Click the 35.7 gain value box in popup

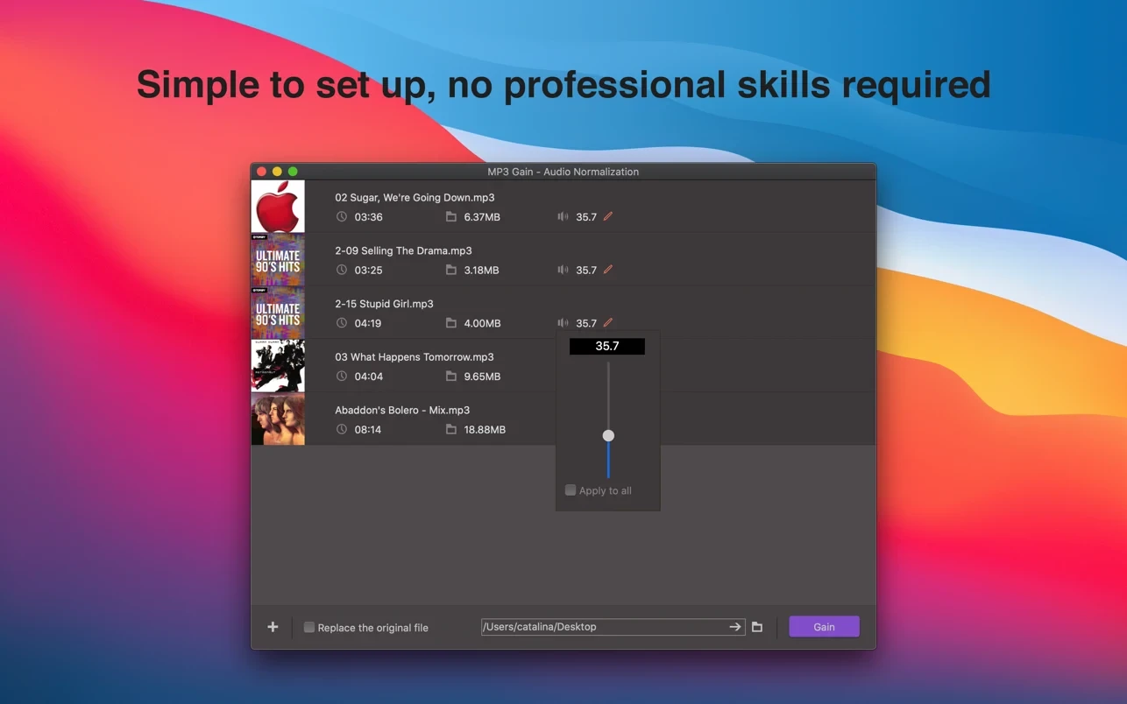[606, 347]
